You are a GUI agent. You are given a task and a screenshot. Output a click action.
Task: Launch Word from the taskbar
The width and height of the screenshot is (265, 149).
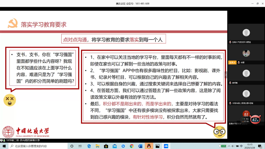140,146
